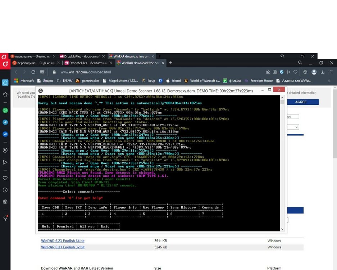337x270 pixels.
Task: Open Settings gear in Opera sidebar
Action: 5,202
